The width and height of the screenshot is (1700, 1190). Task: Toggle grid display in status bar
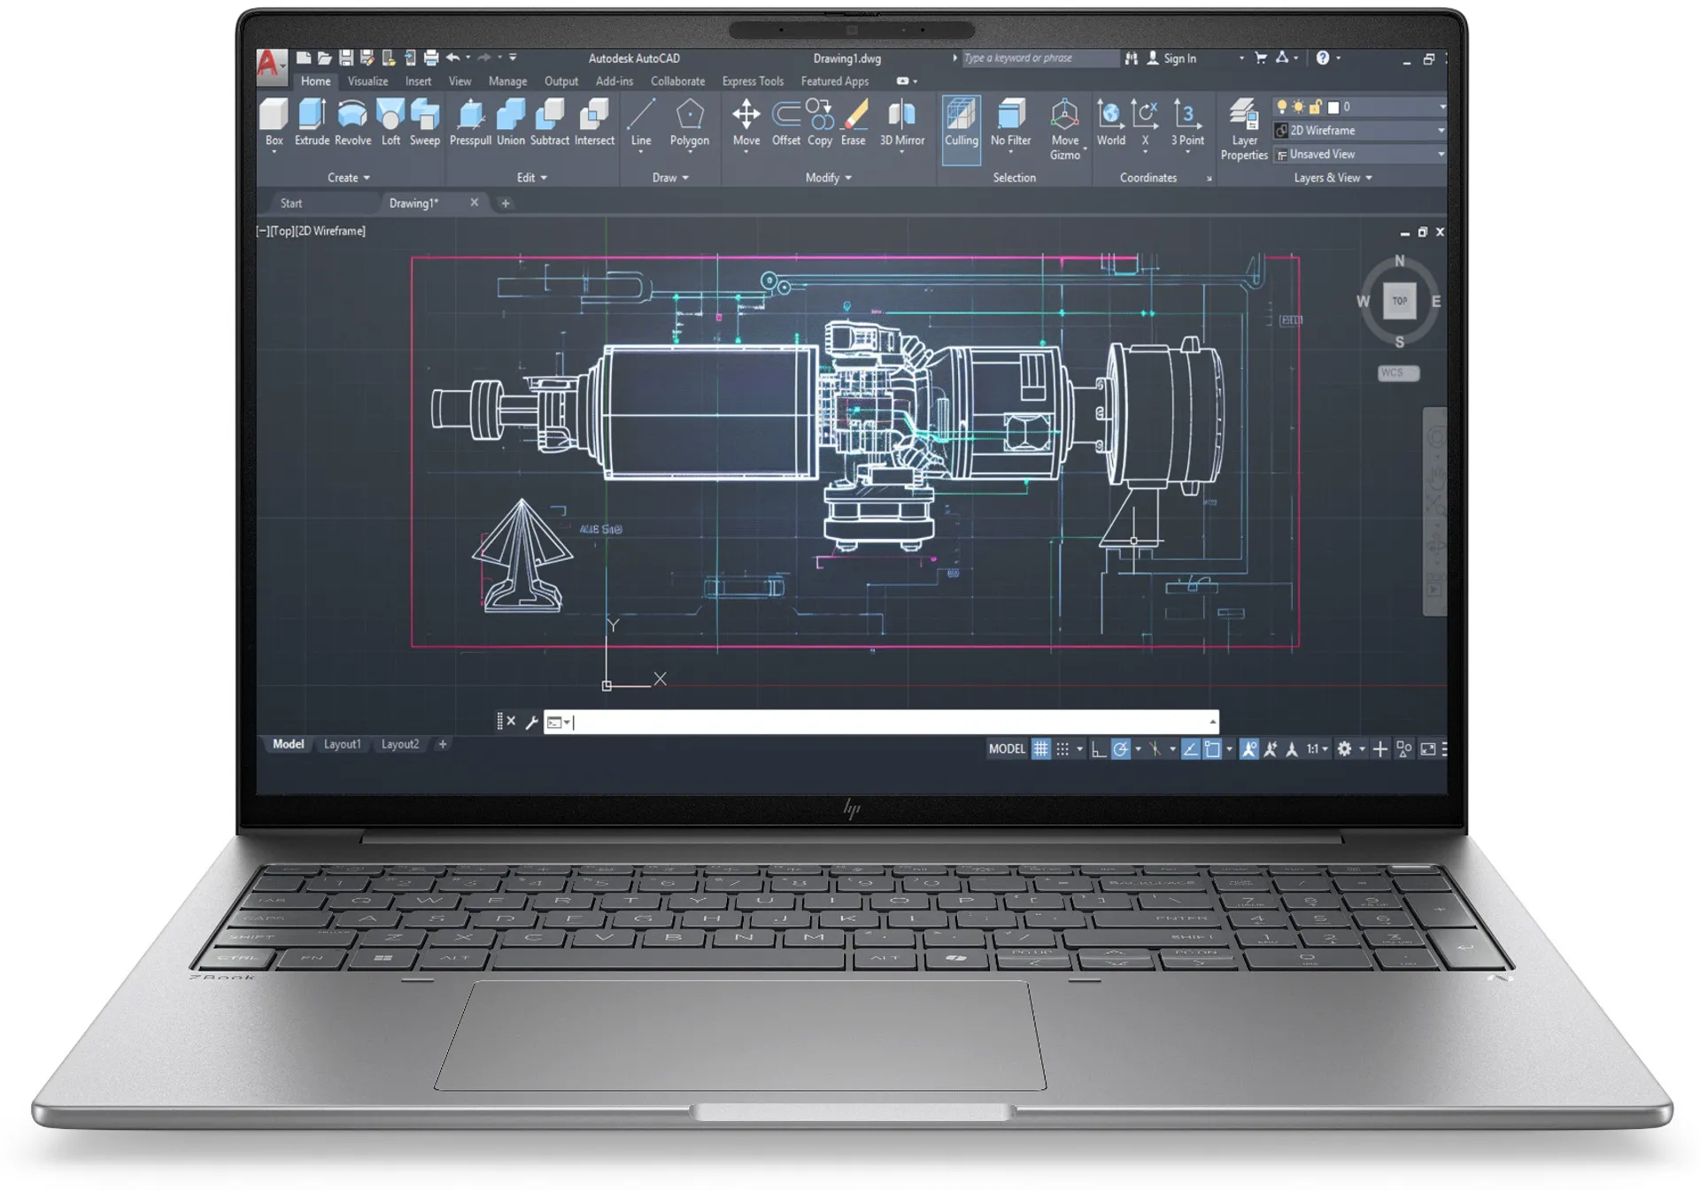pyautogui.click(x=1041, y=749)
